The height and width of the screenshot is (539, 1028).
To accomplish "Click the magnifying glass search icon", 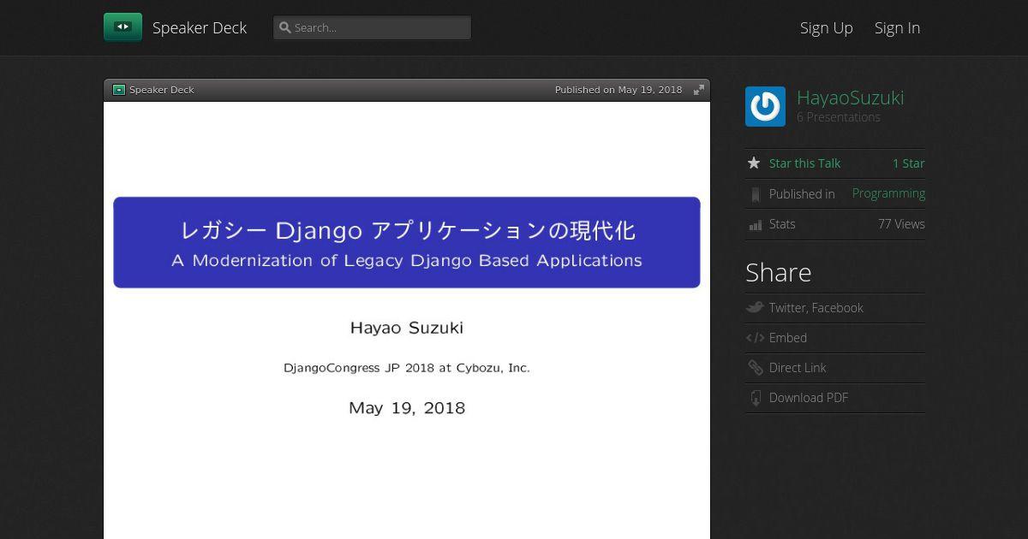I will click(285, 27).
